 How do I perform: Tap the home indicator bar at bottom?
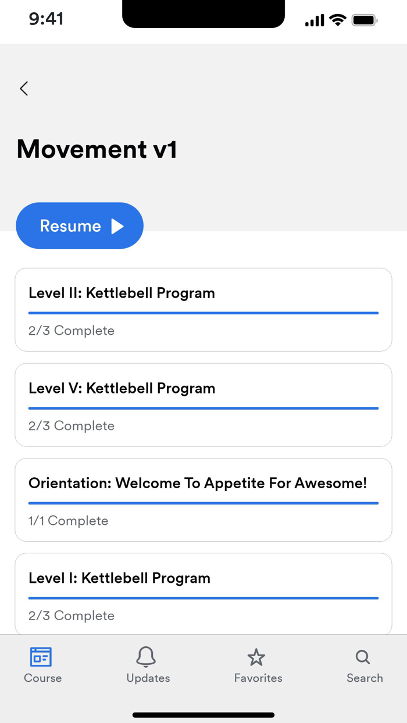203,715
